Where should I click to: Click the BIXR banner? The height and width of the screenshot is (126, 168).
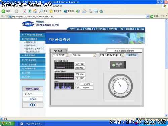[33, 99]
